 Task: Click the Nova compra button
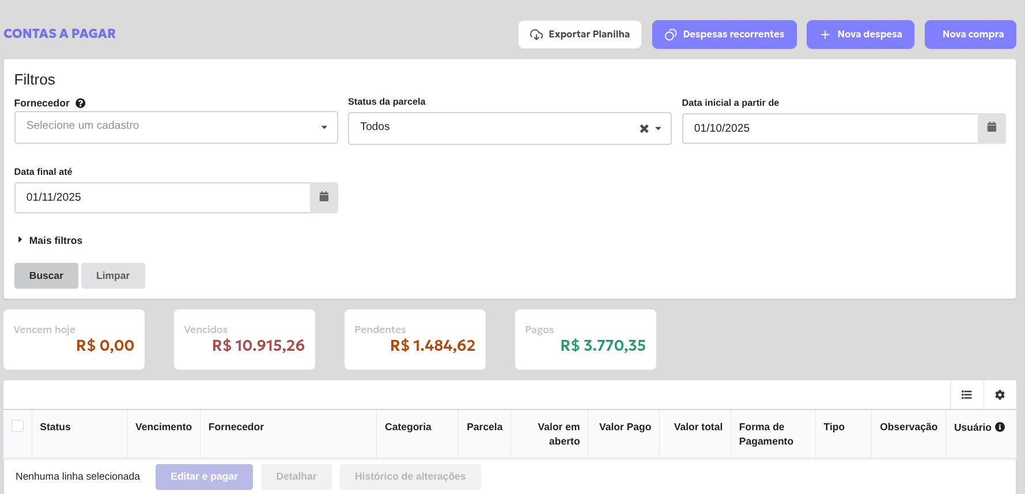pyautogui.click(x=970, y=35)
